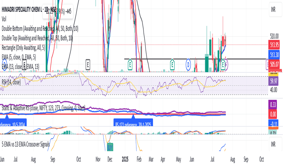
Task: Select the Double Top indicator legend
Action: (37, 38)
